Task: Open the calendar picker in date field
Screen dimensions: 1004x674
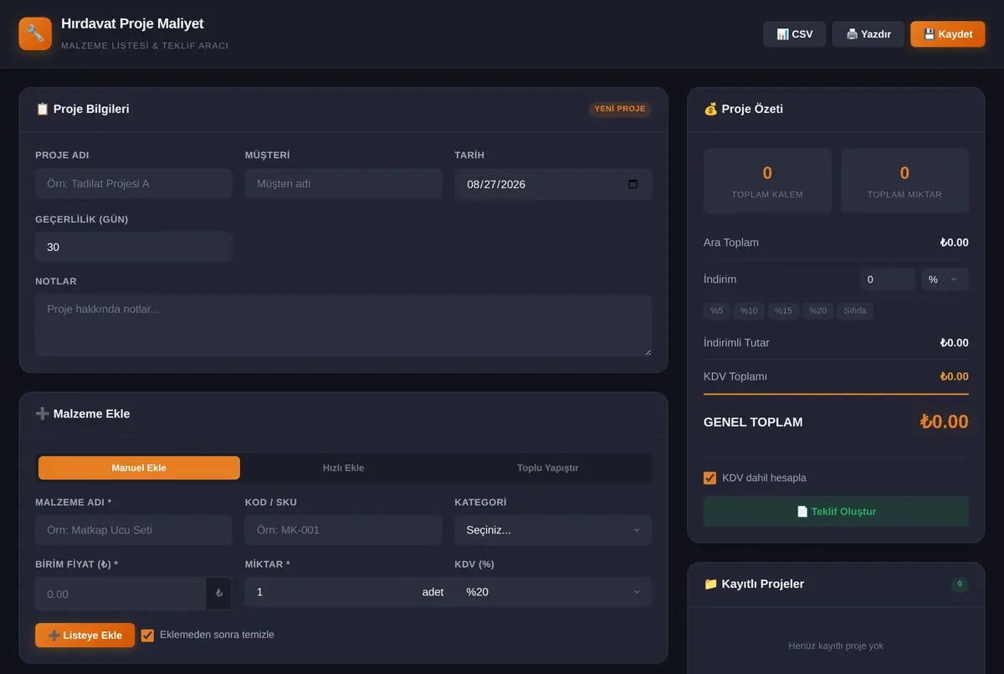Action: [x=633, y=184]
